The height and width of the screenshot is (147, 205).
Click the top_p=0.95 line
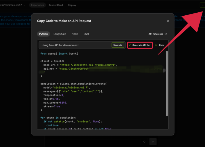(51, 99)
